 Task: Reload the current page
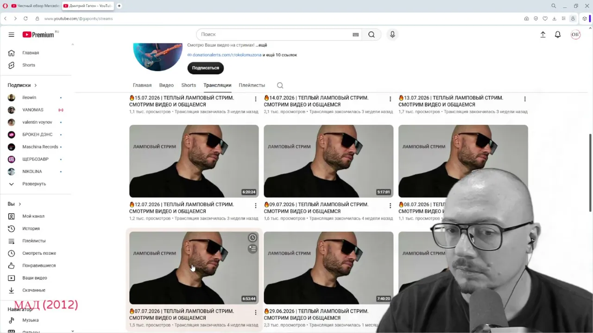(25, 18)
